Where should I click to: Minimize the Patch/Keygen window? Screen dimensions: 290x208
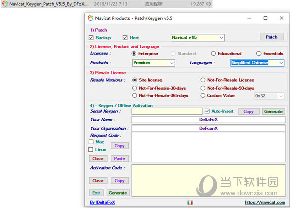(x=249, y=18)
